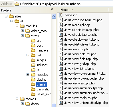Click the admin_menu folder icon
The height and width of the screenshot is (107, 113).
pos(28,31)
